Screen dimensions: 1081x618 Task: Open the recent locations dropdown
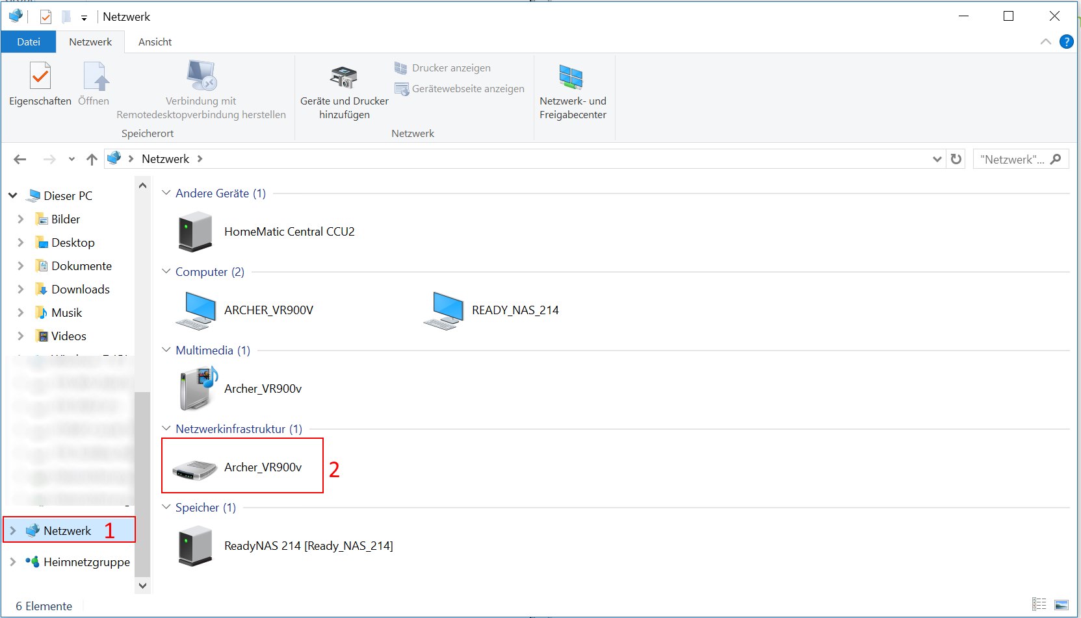[x=72, y=159]
